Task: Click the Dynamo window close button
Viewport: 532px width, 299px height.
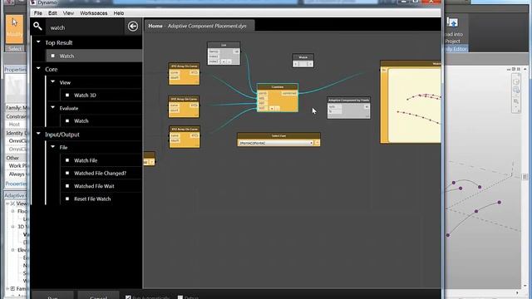Action: click(x=431, y=2)
